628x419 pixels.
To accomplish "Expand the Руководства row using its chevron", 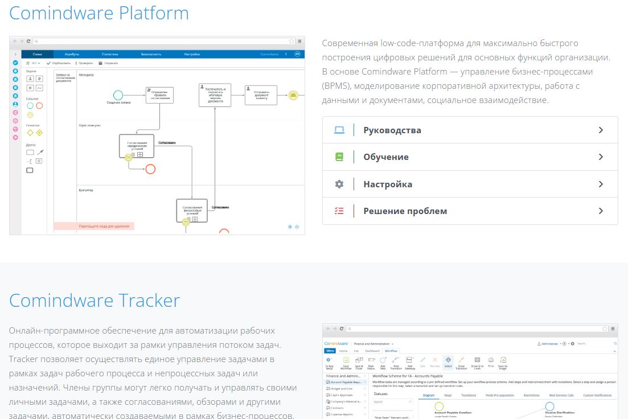I will [601, 130].
